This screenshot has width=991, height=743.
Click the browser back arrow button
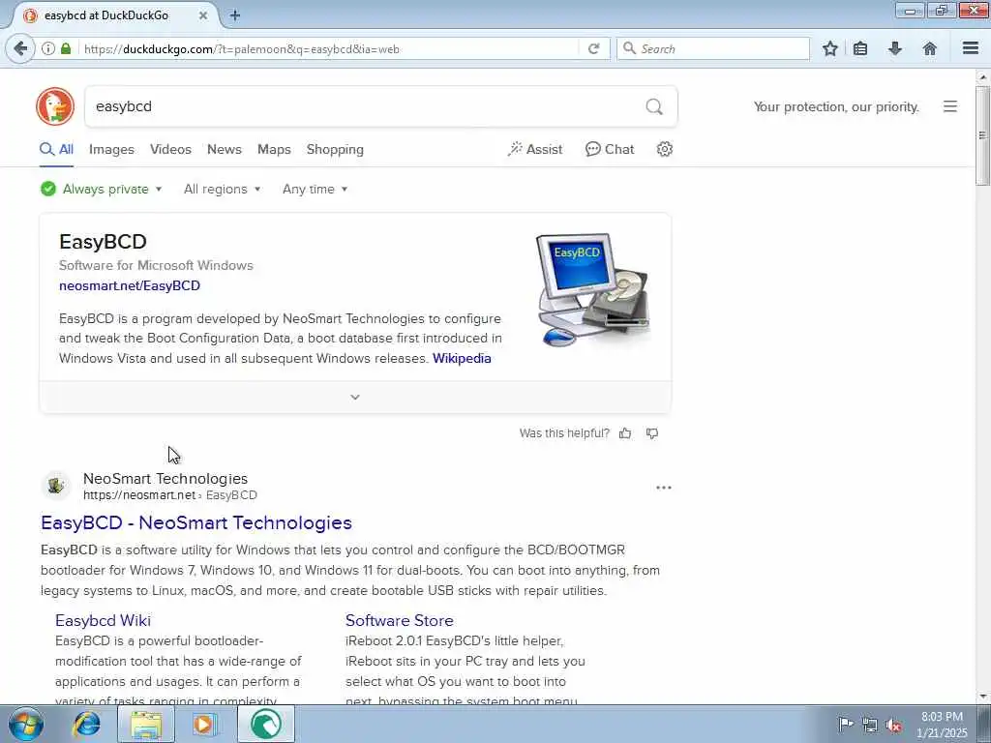20,48
